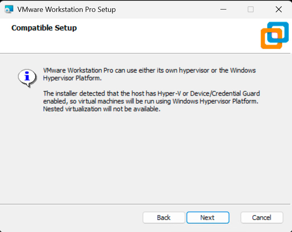Click the "VMware Workstation Pro Setup" window title

coord(66,10)
